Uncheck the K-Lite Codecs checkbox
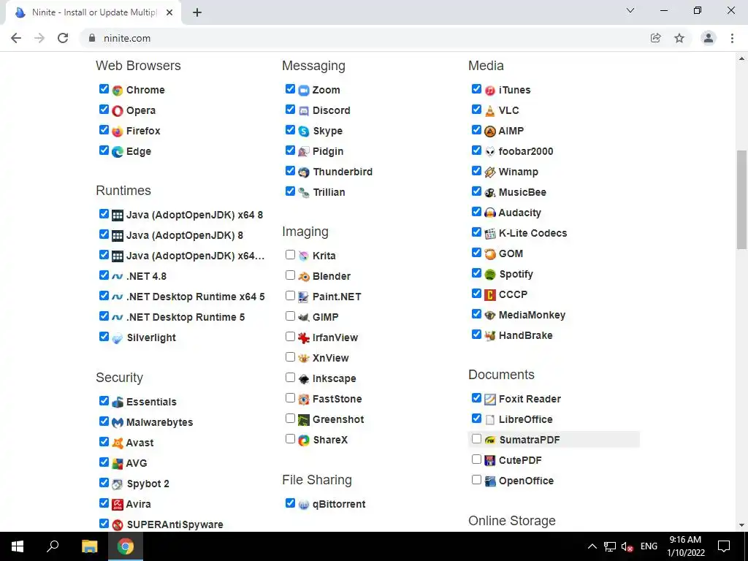 pos(476,232)
